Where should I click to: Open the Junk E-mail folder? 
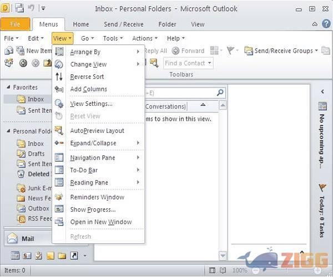(x=34, y=188)
